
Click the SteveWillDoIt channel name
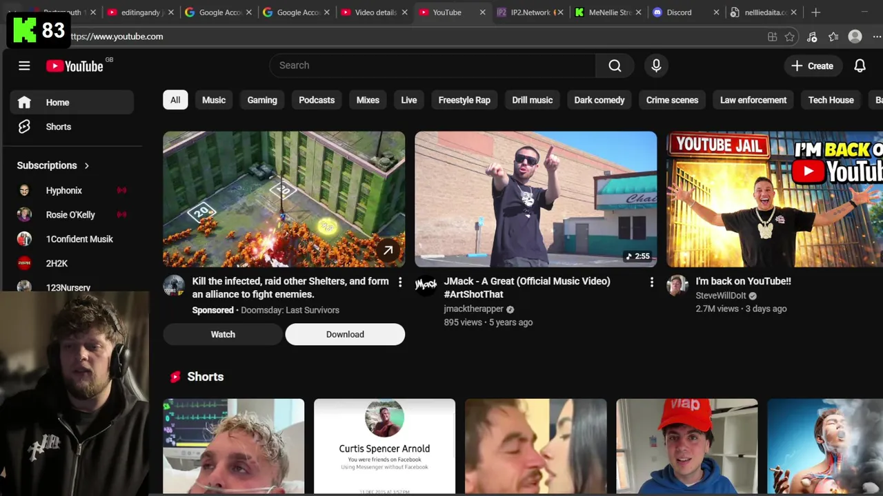pyautogui.click(x=721, y=296)
